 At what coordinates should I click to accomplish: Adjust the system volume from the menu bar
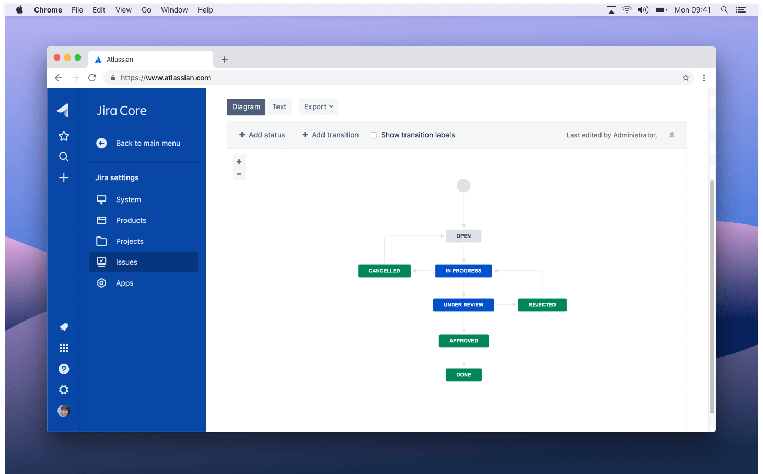pyautogui.click(x=642, y=9)
